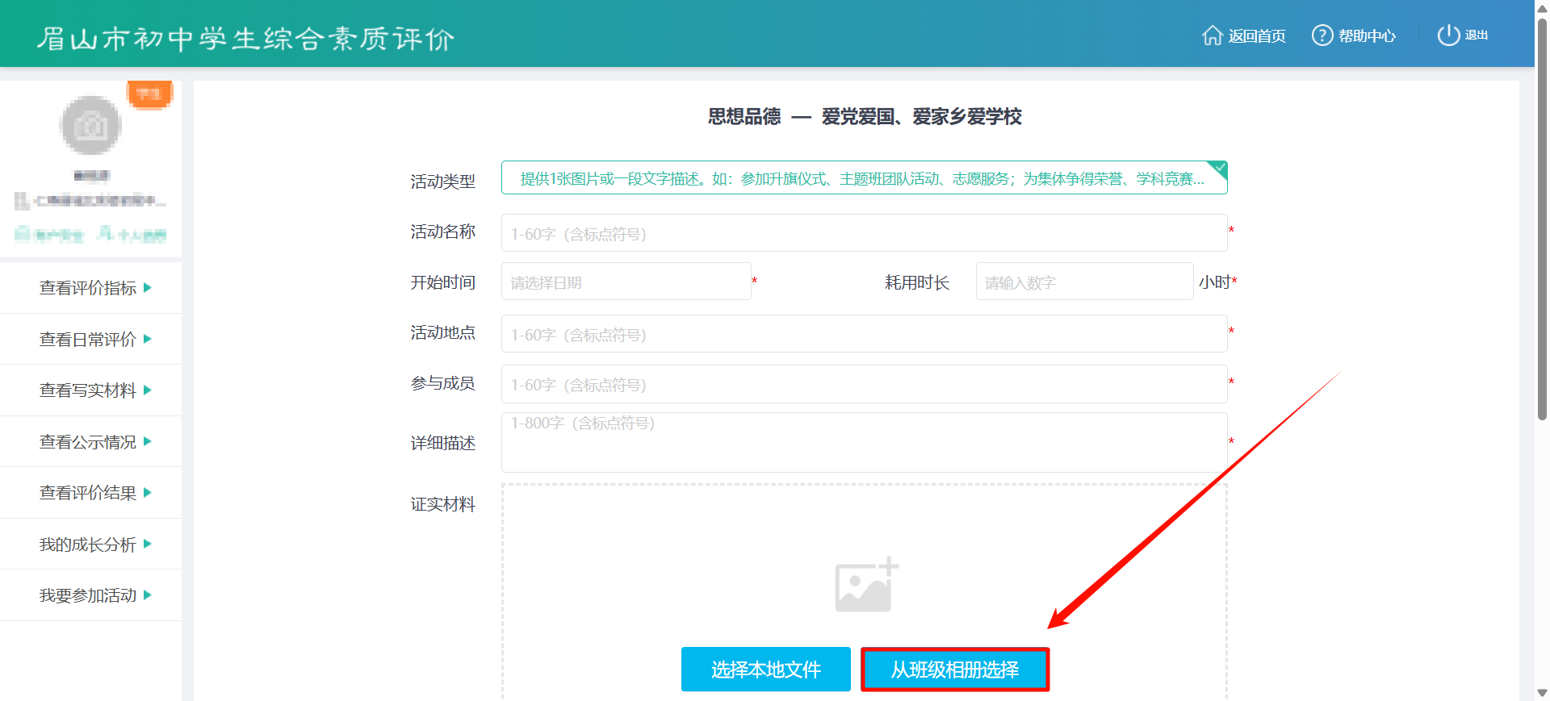Click the 选择本地文件 button
This screenshot has height=701, width=1550.
click(765, 670)
